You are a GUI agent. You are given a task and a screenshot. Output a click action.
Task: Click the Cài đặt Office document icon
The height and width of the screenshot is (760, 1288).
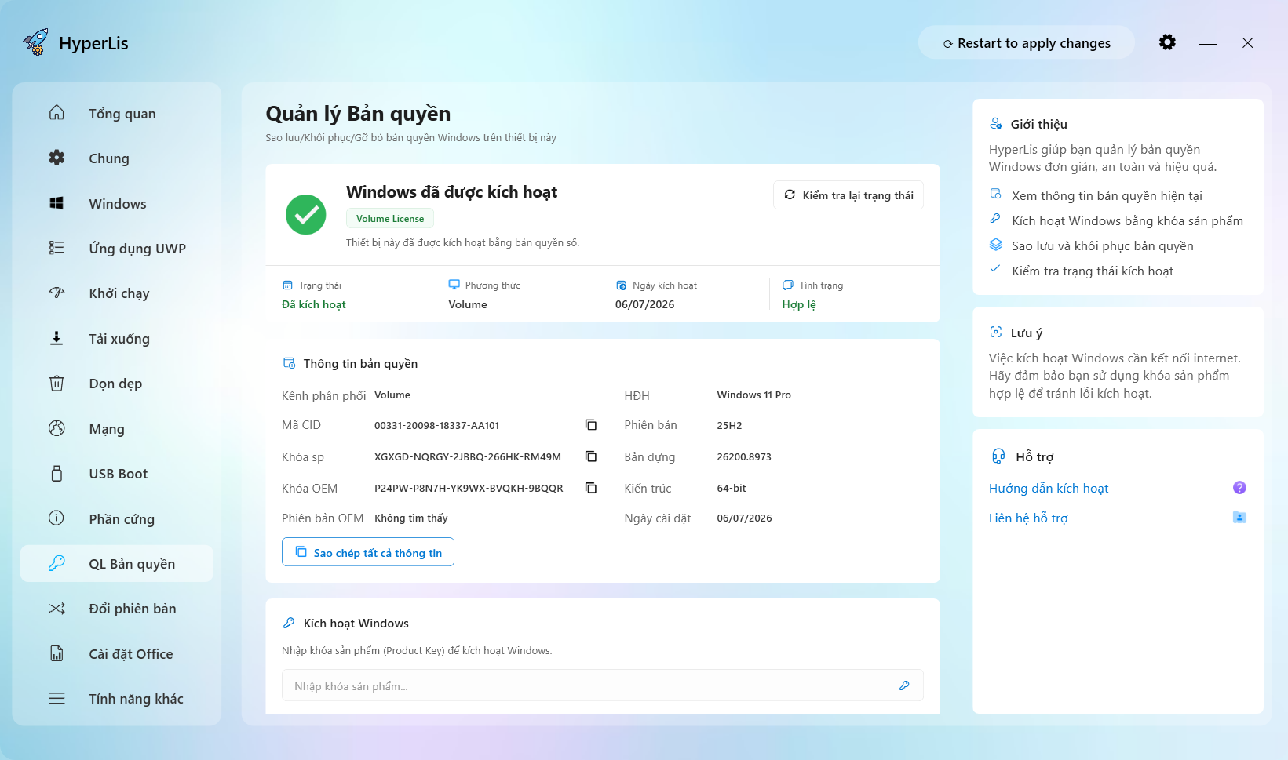[x=57, y=653]
